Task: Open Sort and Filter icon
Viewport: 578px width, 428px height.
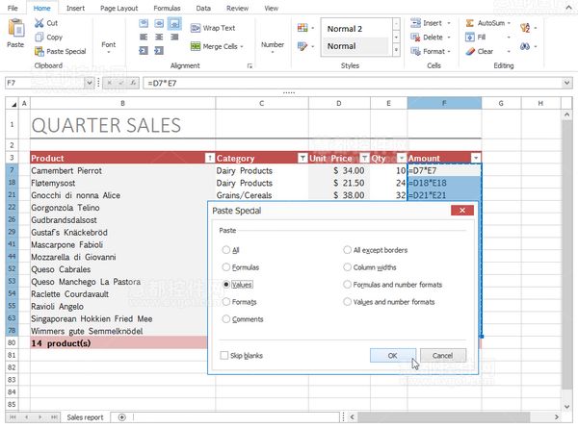Action: click(x=525, y=28)
